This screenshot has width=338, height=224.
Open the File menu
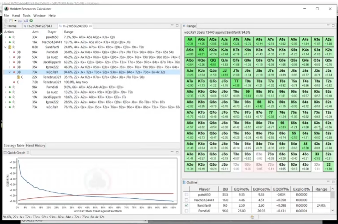[6, 16]
